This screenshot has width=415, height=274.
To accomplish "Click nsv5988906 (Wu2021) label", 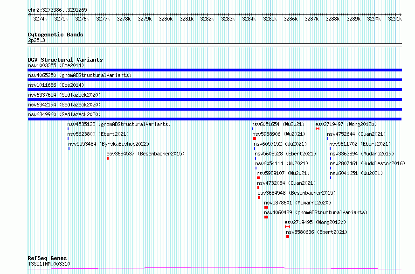I will coord(279,134).
